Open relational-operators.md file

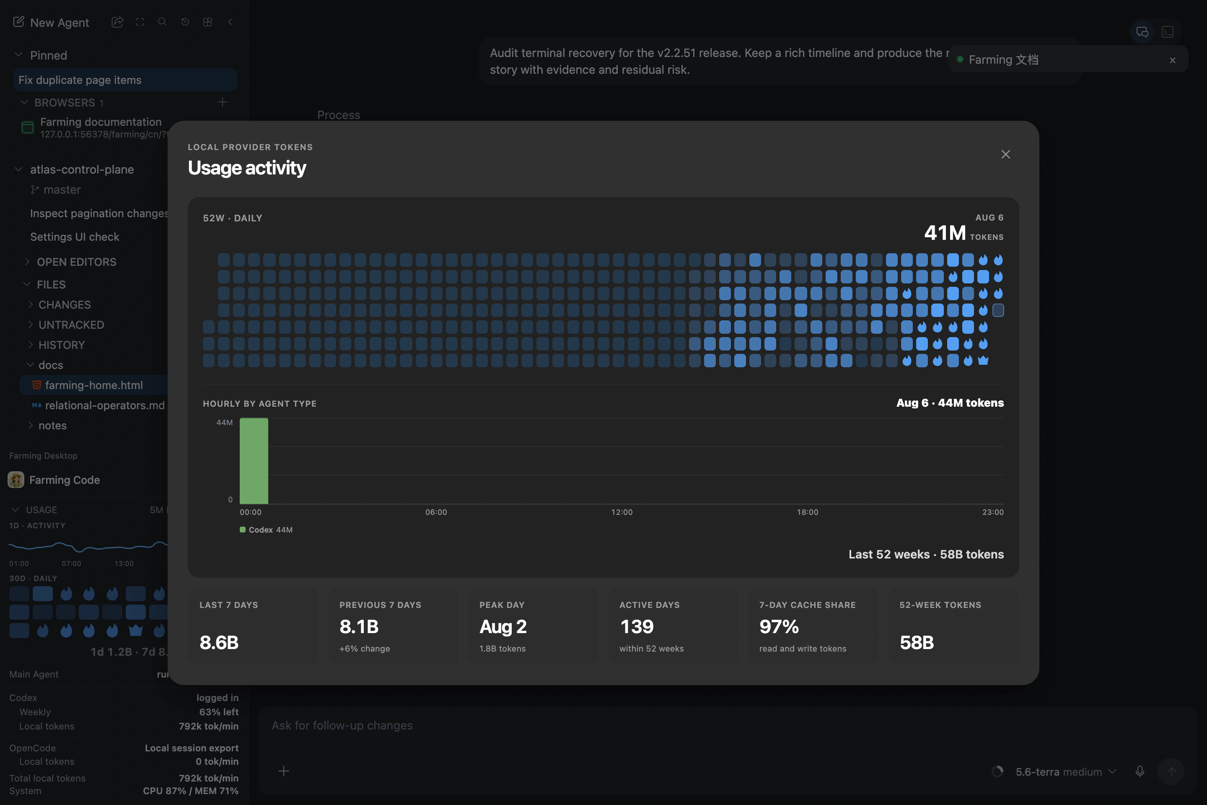pos(104,405)
